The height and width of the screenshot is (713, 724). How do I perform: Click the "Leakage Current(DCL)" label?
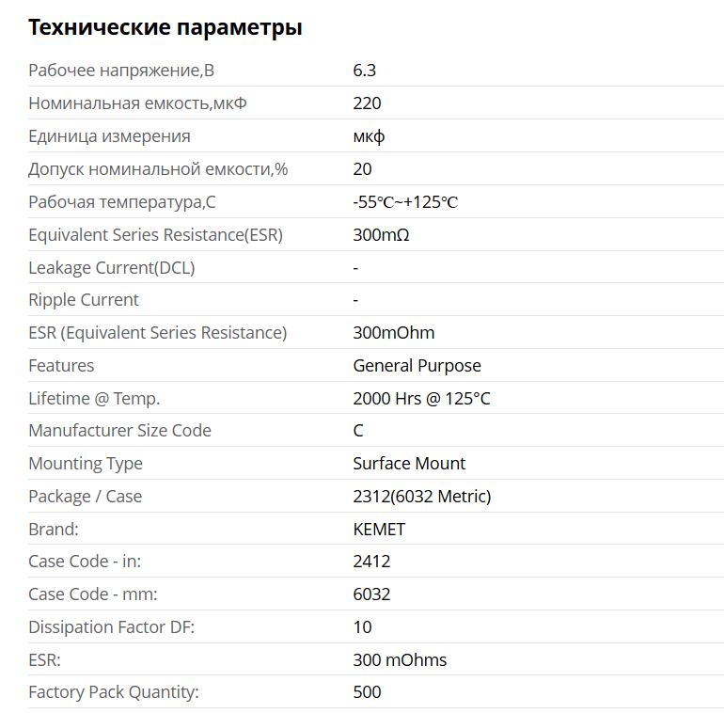(112, 268)
